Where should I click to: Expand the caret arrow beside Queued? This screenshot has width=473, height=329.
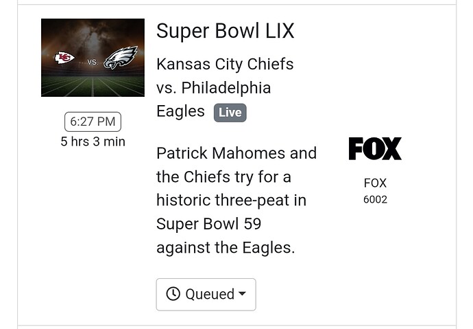(x=242, y=294)
